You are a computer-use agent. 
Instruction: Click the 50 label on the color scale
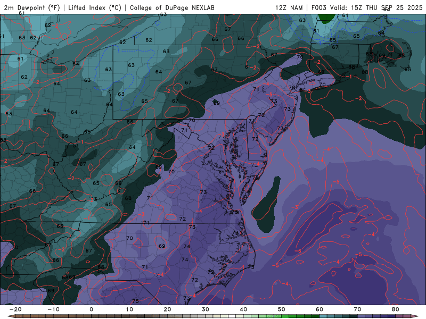tap(282, 309)
